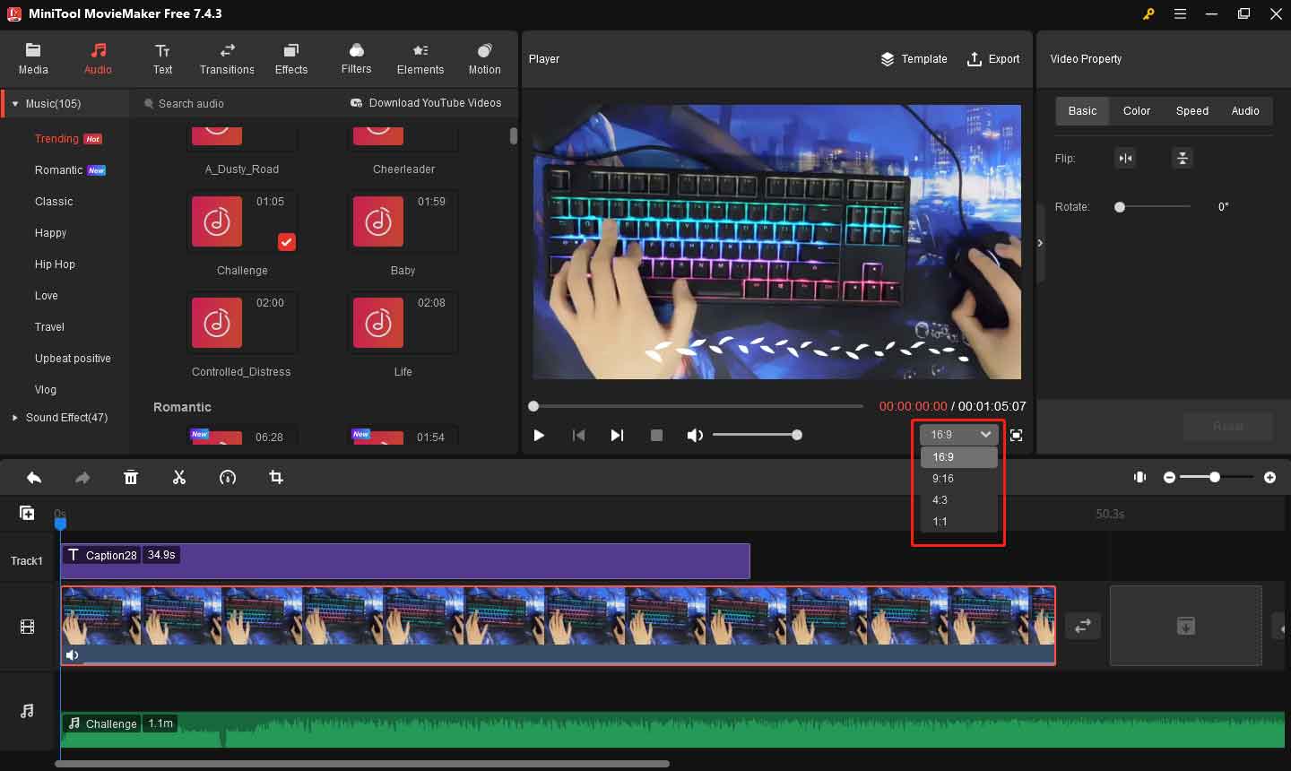
Task: Open the Transitions tab
Action: (x=227, y=58)
